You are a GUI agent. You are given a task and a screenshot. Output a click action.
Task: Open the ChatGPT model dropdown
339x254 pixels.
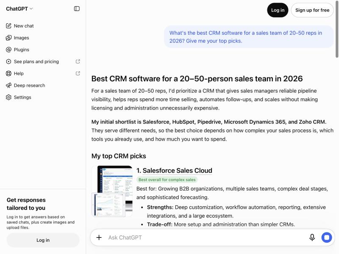[x=19, y=8]
